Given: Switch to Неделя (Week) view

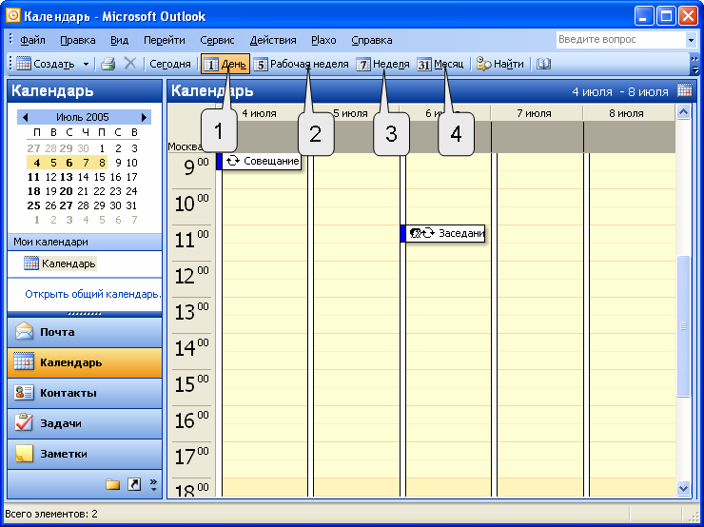Looking at the screenshot, I should [x=383, y=64].
